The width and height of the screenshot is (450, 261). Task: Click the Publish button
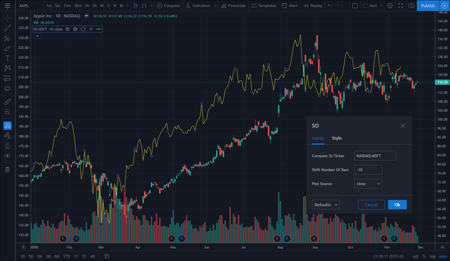428,6
